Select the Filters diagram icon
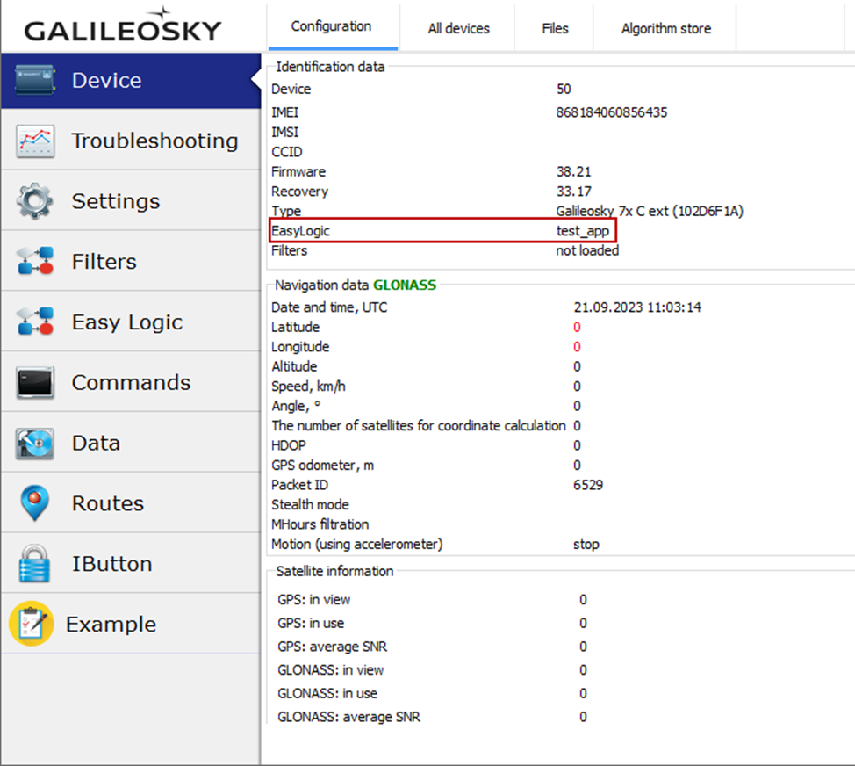 click(x=35, y=262)
